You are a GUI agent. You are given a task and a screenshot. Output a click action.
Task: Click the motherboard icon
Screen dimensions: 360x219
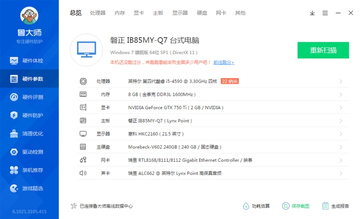[x=83, y=120]
